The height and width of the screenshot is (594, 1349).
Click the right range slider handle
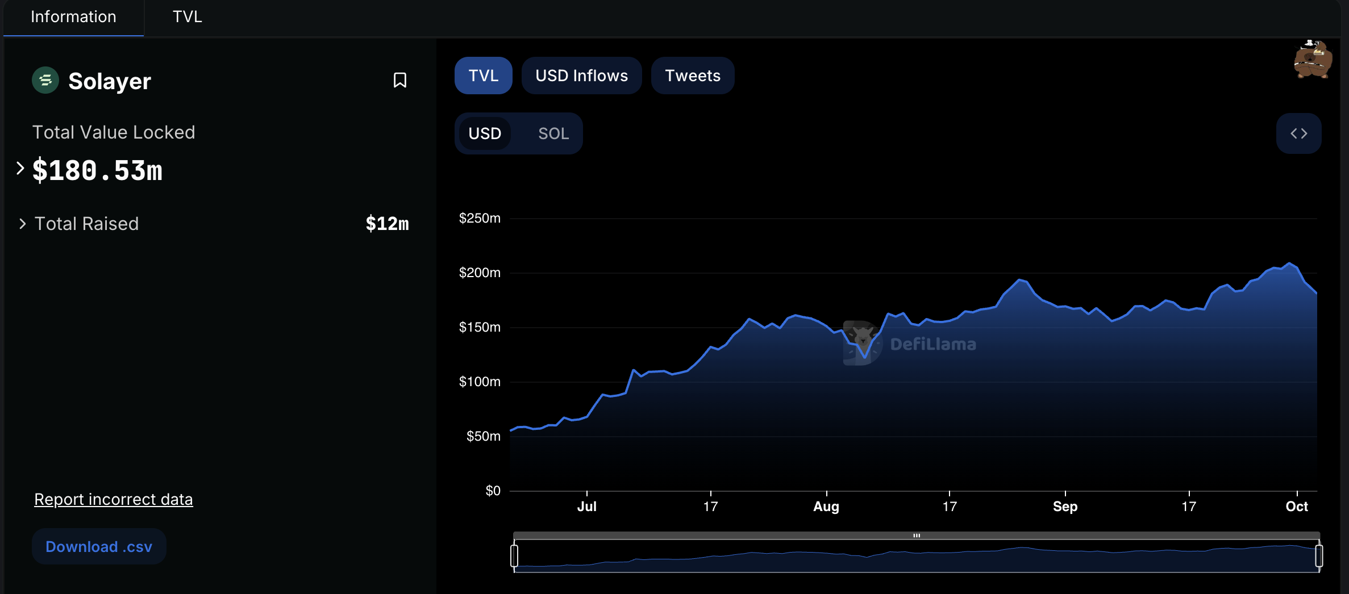point(1319,555)
